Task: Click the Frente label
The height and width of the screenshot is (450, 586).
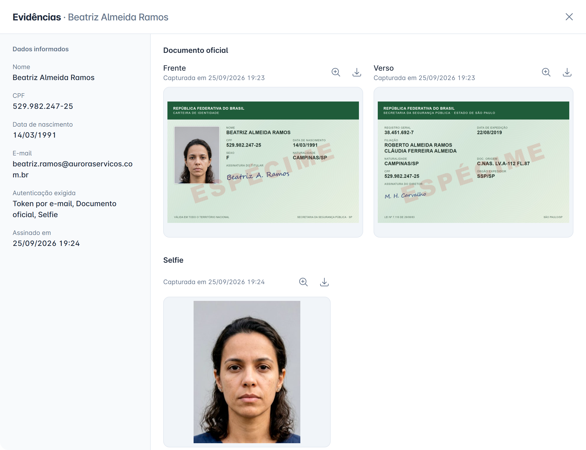Action: pyautogui.click(x=174, y=68)
